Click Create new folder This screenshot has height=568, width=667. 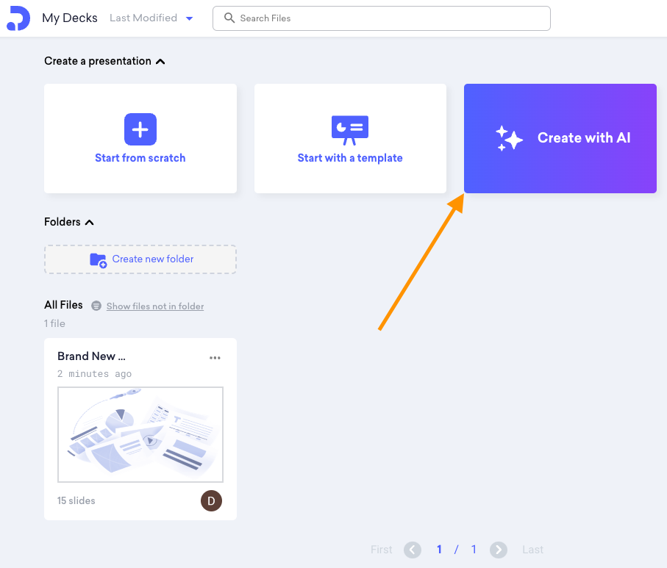click(x=140, y=259)
